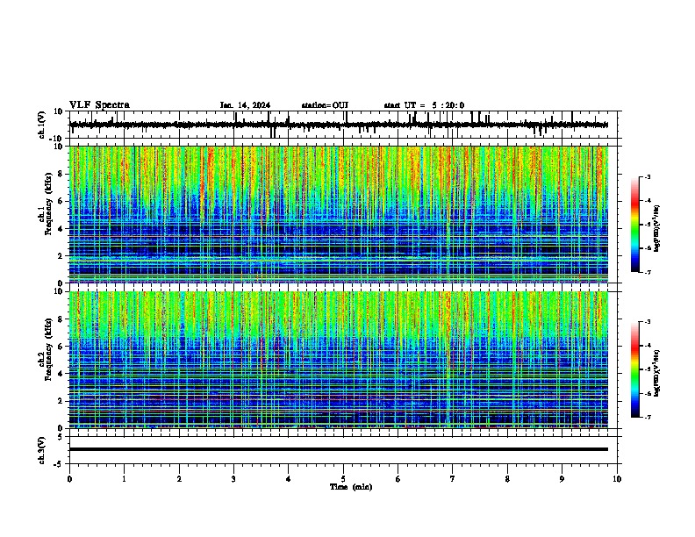
Task: Click ch.1 frequency tick label "6"
Action: tap(61, 201)
